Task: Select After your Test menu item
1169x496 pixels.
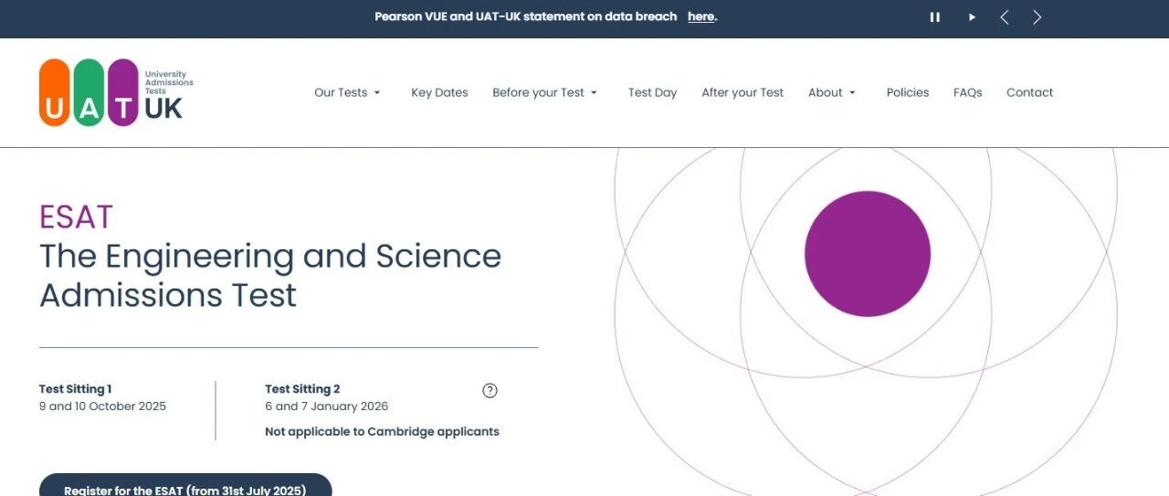Action: point(742,92)
